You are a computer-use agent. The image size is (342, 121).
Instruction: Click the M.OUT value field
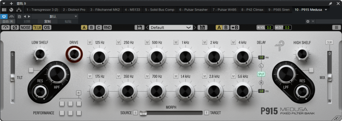click(287, 28)
